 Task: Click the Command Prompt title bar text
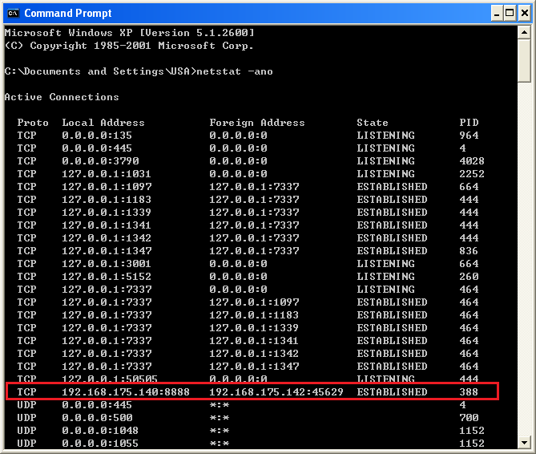[x=68, y=13]
